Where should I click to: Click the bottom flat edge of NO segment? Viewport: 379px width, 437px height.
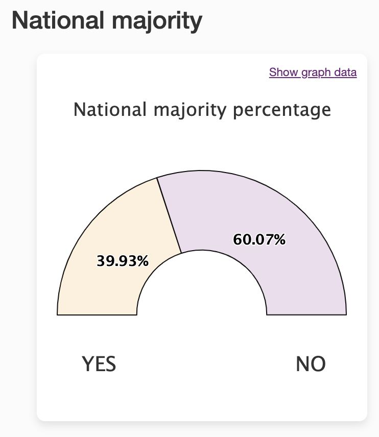pos(306,315)
